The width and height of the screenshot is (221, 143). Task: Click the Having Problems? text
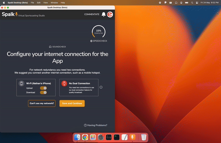point(97,125)
